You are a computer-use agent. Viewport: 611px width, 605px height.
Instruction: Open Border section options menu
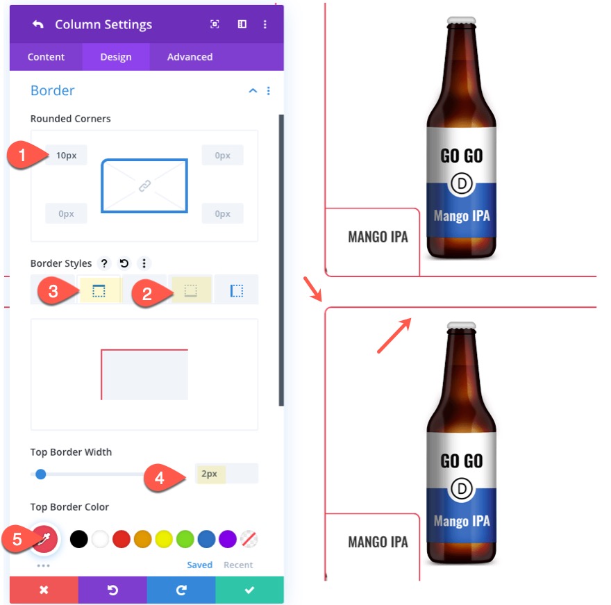point(269,91)
